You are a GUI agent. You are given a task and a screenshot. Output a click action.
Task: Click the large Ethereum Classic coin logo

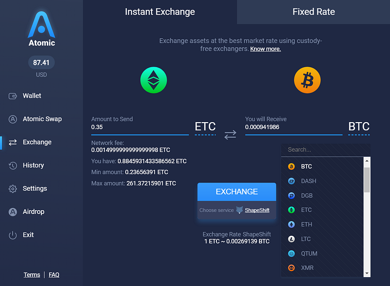click(x=154, y=80)
